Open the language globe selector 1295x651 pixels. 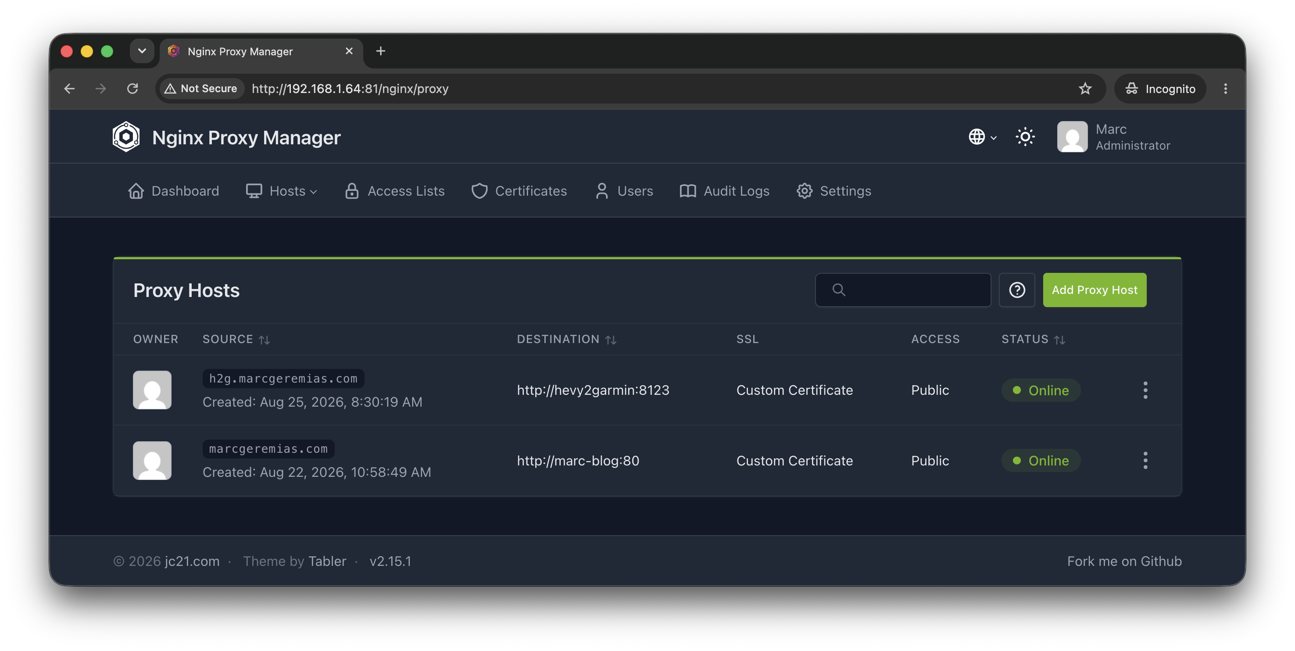982,137
